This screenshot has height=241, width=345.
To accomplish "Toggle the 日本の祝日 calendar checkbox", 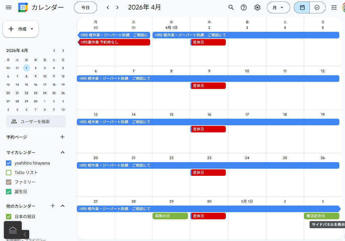I will [x=9, y=217].
